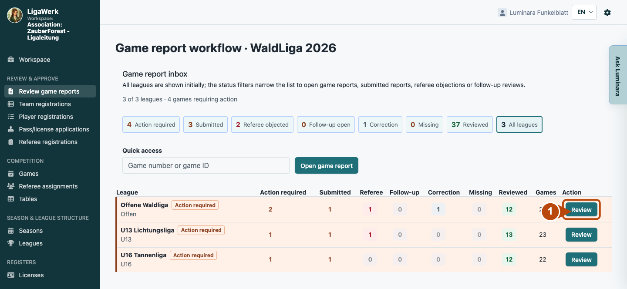Click the Luminara Funkelblatt user name
The image size is (627, 289).
pos(539,13)
